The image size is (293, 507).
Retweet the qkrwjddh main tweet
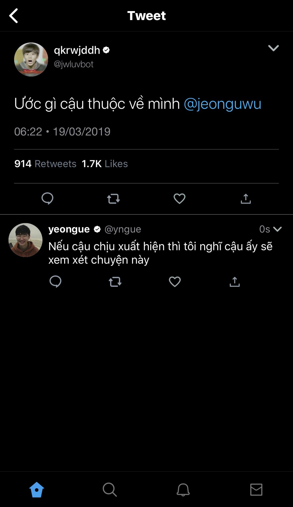click(x=114, y=199)
